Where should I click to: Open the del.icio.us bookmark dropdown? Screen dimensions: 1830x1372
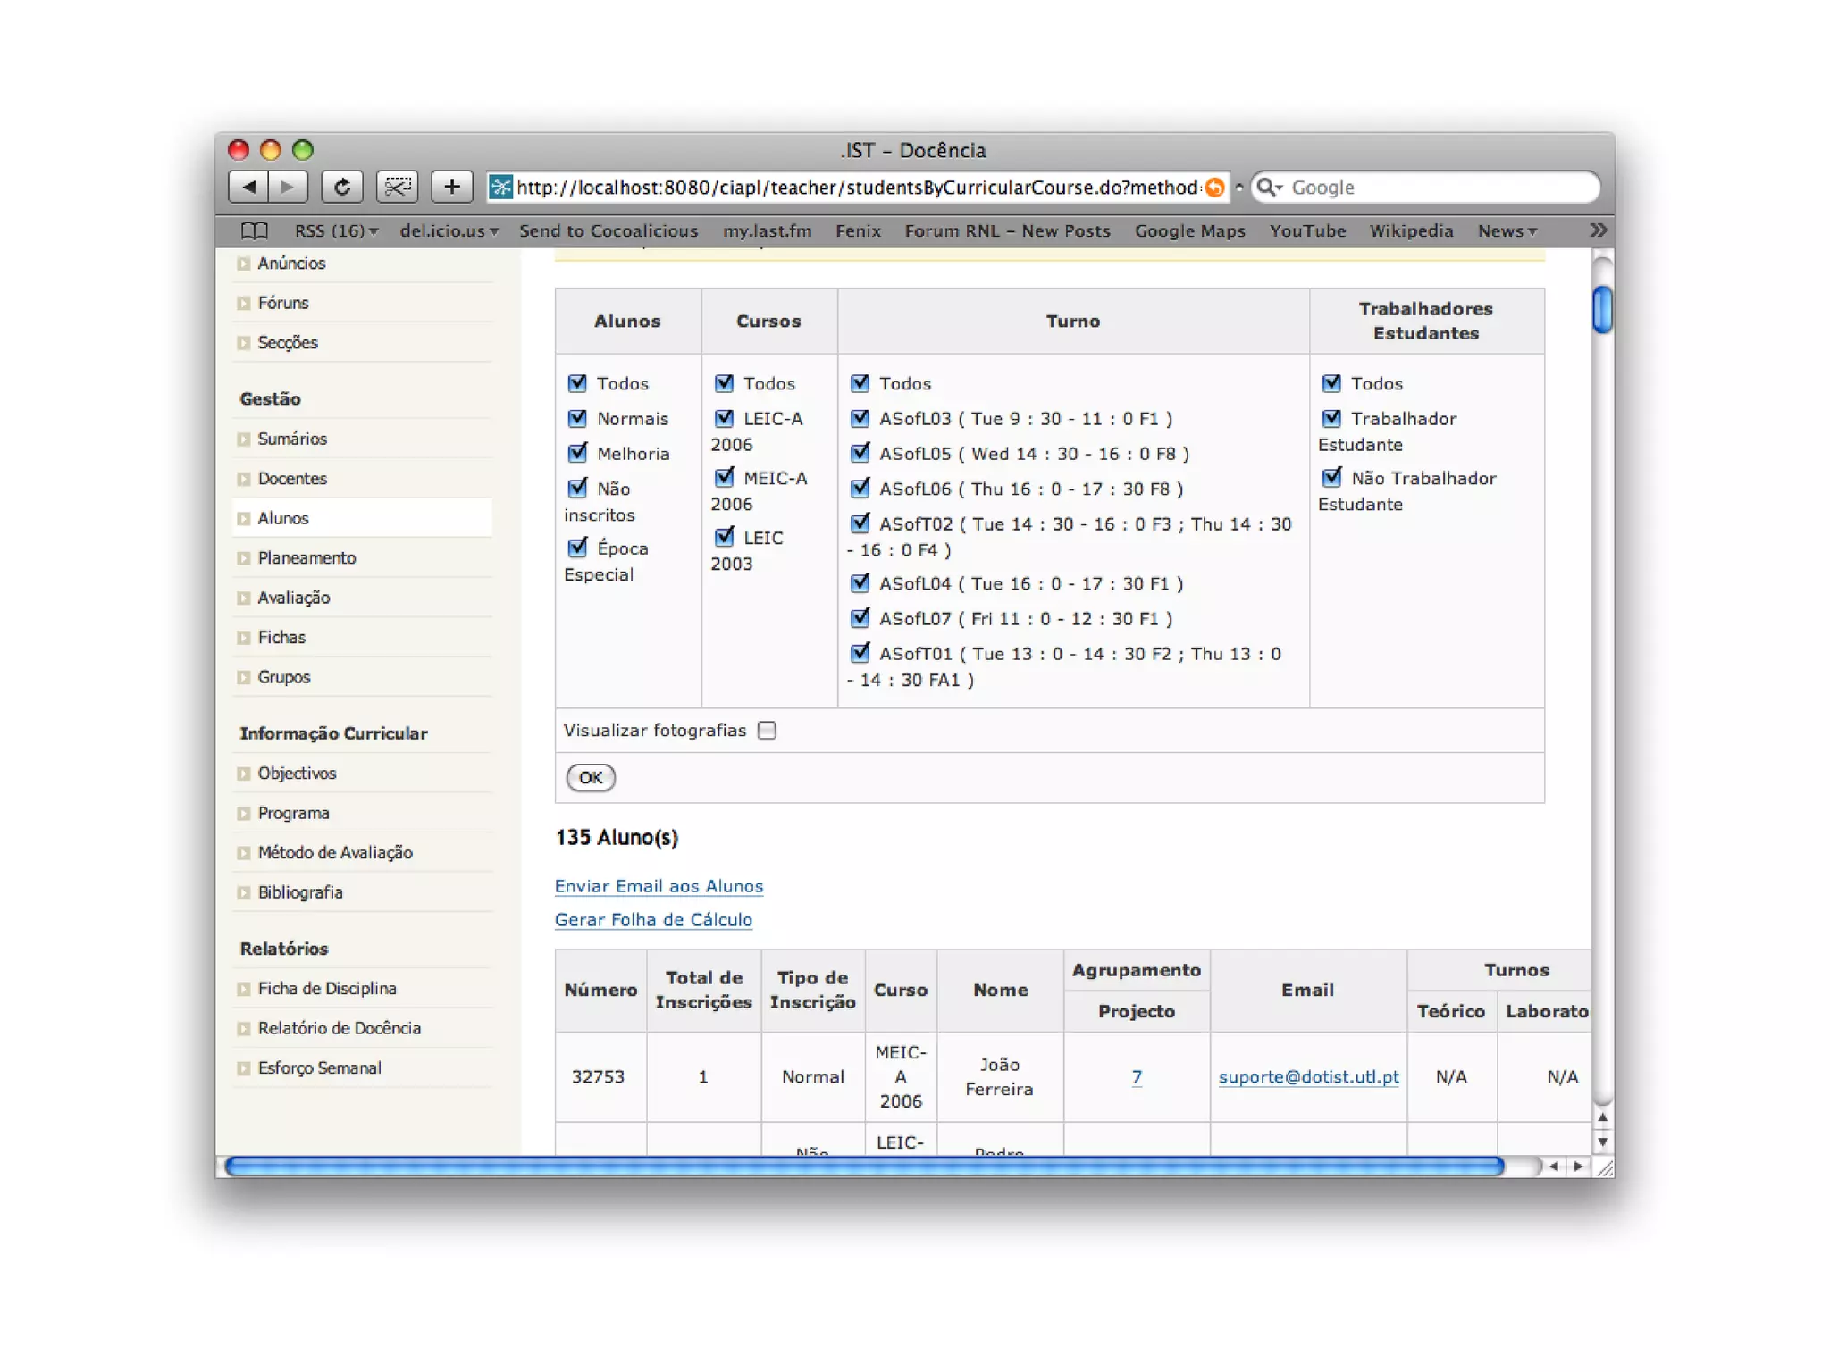pyautogui.click(x=448, y=231)
